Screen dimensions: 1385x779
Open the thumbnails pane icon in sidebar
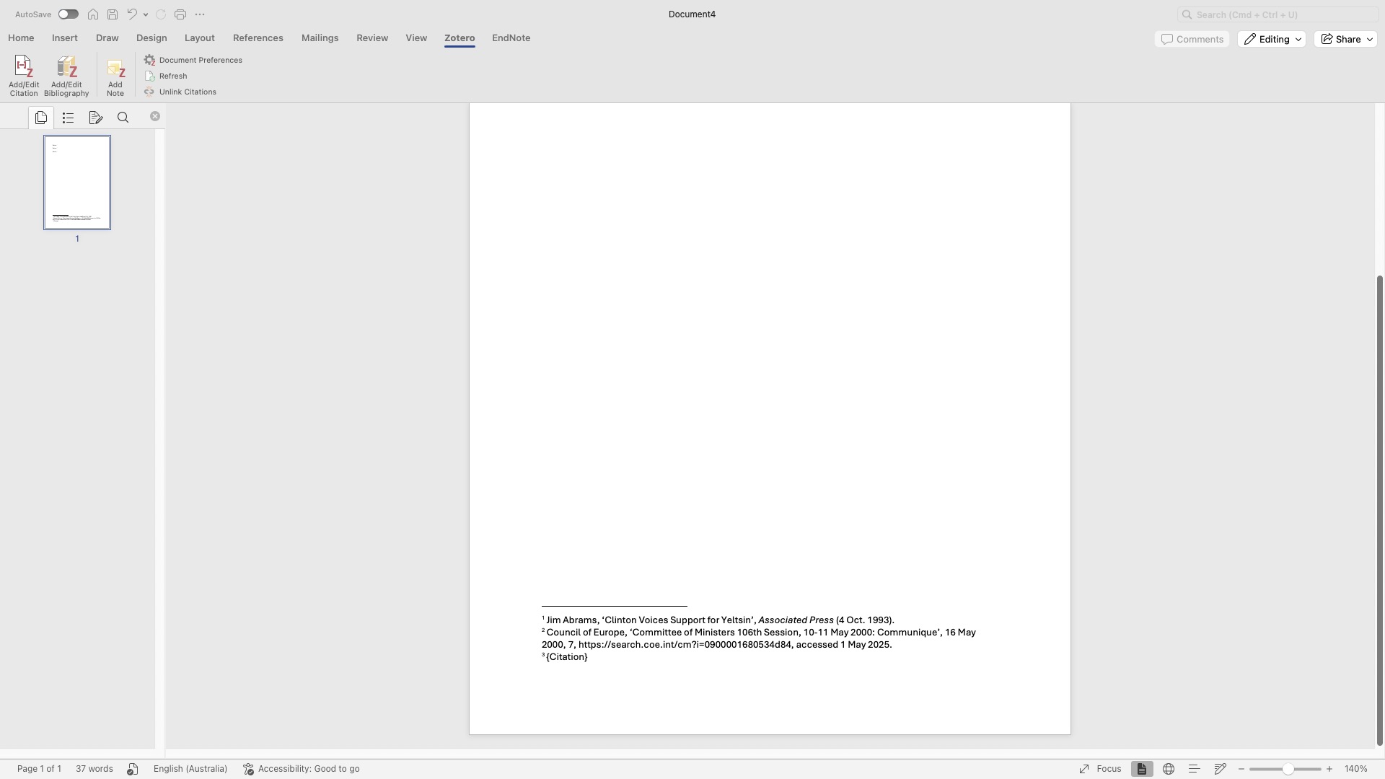[x=41, y=118]
